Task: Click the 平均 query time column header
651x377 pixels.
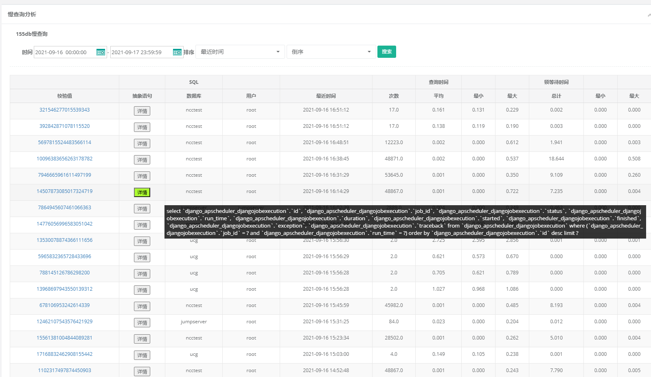Action: coord(438,96)
